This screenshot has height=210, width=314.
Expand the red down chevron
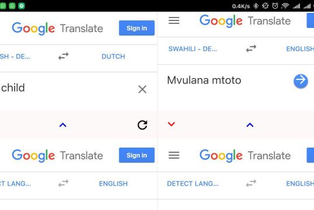pyautogui.click(x=171, y=124)
